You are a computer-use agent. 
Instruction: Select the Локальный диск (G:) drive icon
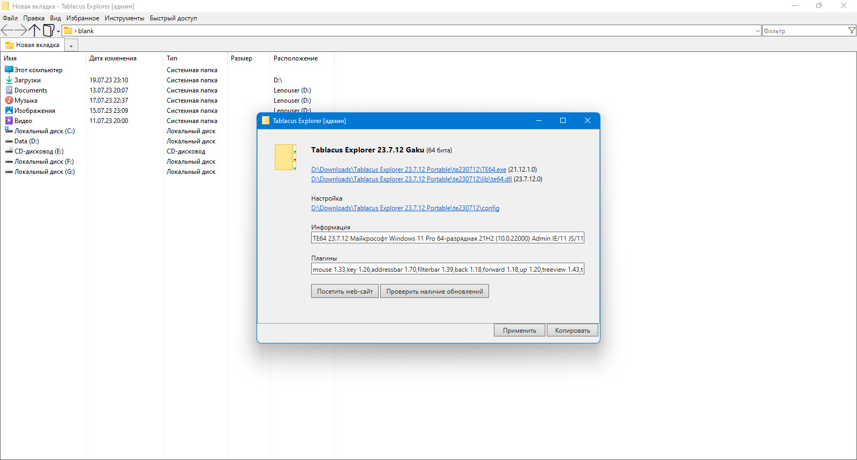(9, 172)
